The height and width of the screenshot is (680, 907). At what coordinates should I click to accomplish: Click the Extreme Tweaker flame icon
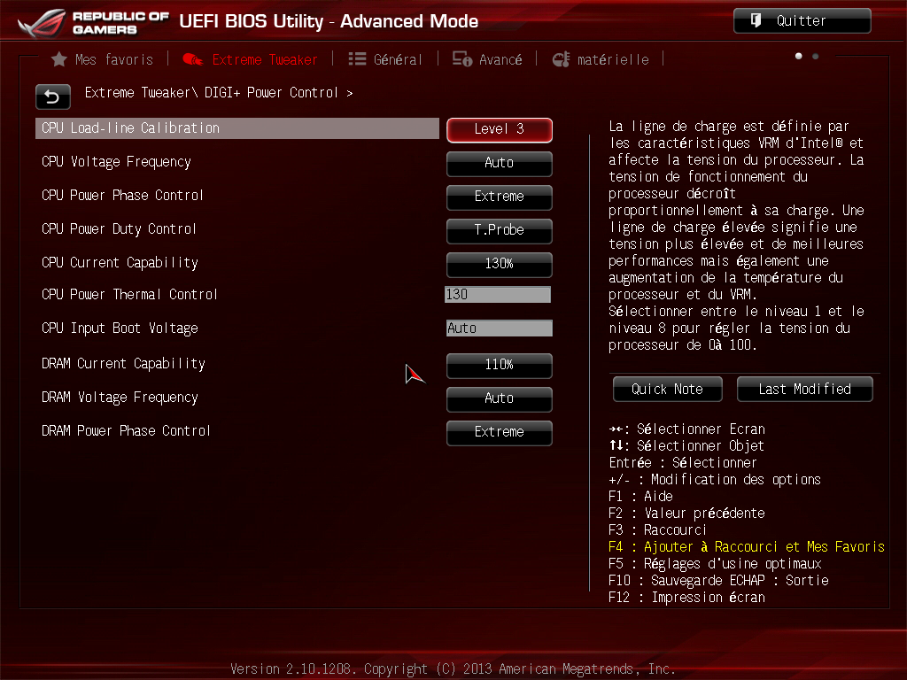(x=192, y=59)
